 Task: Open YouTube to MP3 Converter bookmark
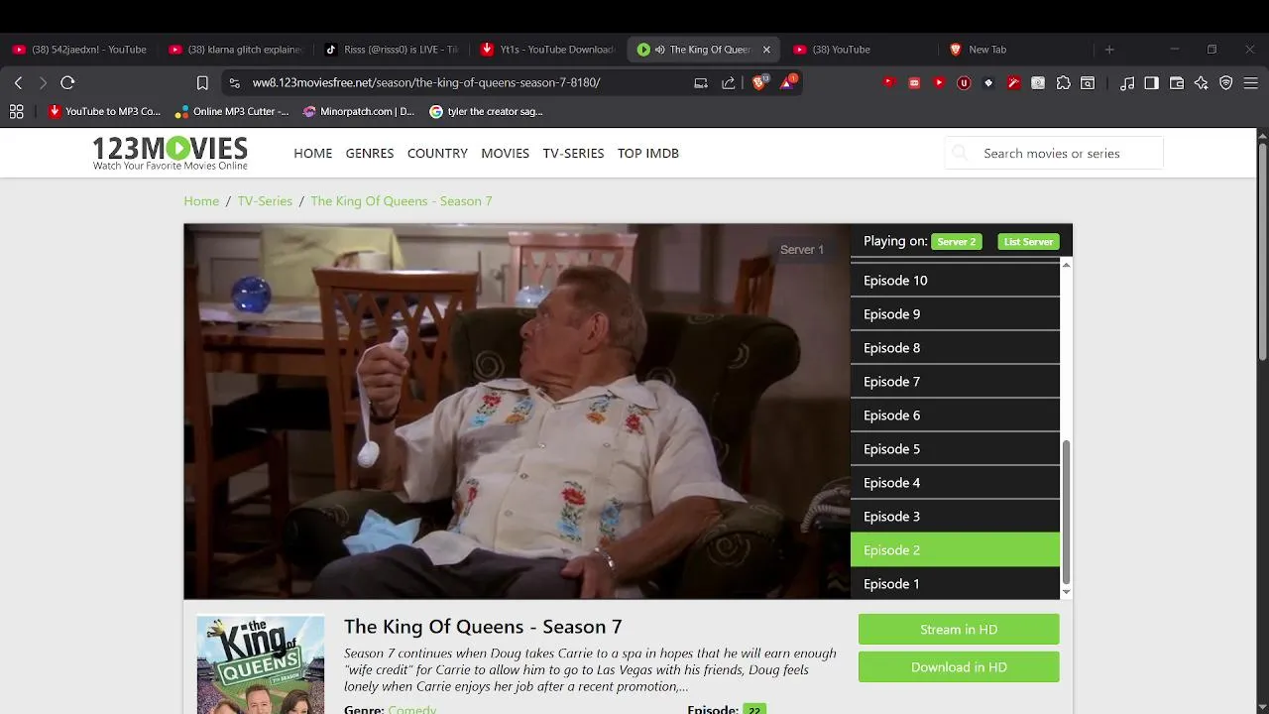(x=104, y=112)
